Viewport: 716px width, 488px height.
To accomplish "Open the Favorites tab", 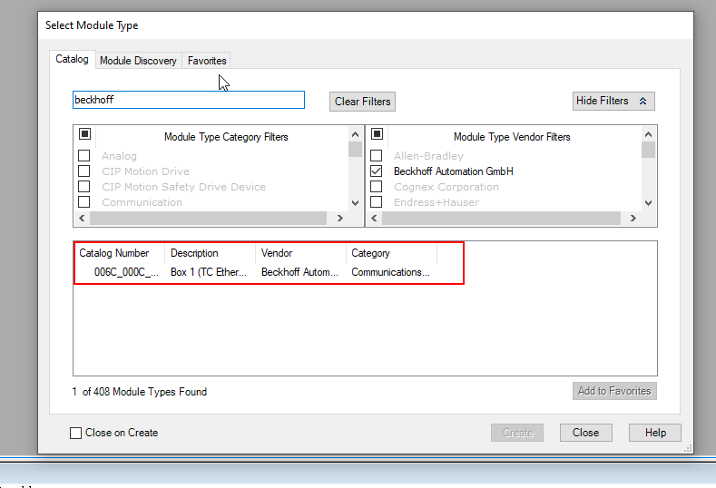I will coord(207,61).
